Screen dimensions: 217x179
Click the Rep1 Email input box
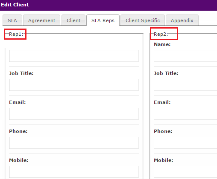click(74, 114)
